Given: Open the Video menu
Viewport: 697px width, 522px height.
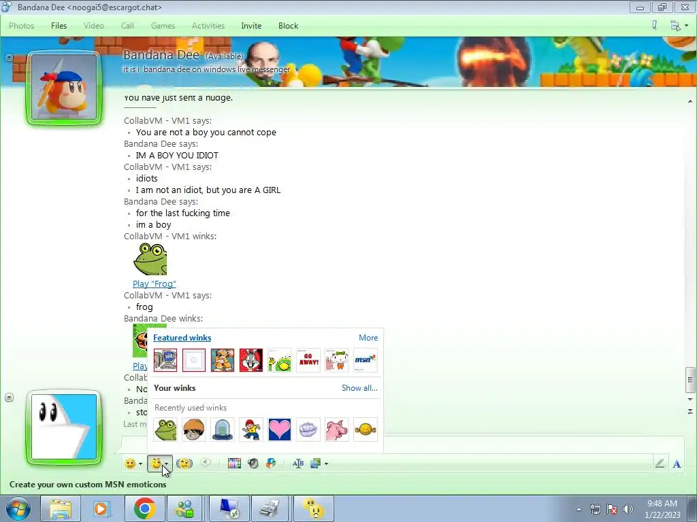Looking at the screenshot, I should (94, 26).
